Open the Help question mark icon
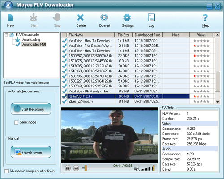This screenshot has height=179, width=224. click(206, 17)
